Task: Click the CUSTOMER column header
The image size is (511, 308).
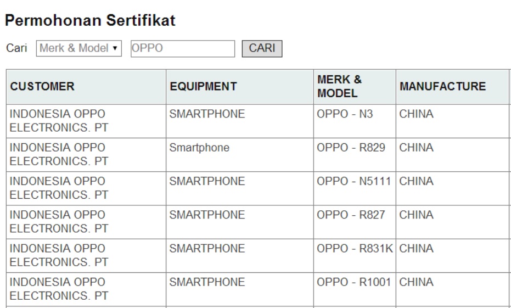Action: pos(86,87)
